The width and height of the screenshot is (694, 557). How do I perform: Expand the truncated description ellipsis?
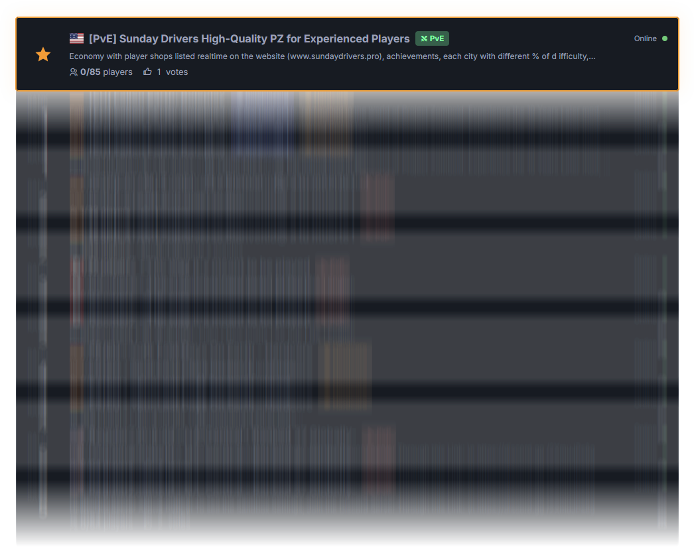point(592,56)
